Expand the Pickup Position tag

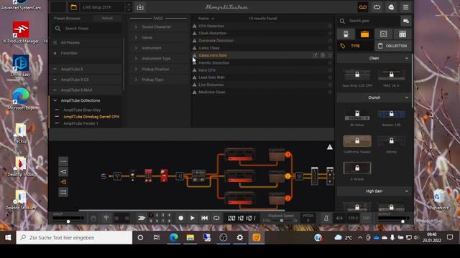(x=136, y=69)
